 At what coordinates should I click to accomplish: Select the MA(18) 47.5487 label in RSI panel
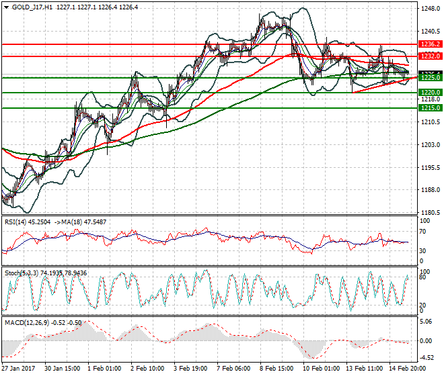coord(83,222)
